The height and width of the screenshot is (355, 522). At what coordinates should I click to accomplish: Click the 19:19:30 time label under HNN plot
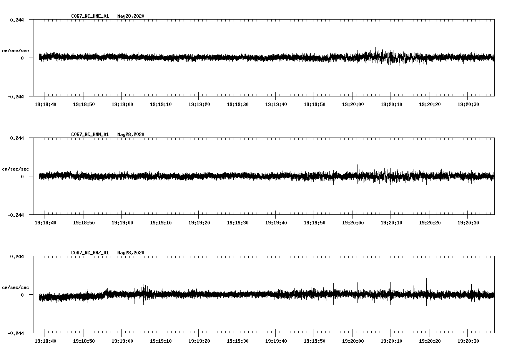[x=238, y=223]
